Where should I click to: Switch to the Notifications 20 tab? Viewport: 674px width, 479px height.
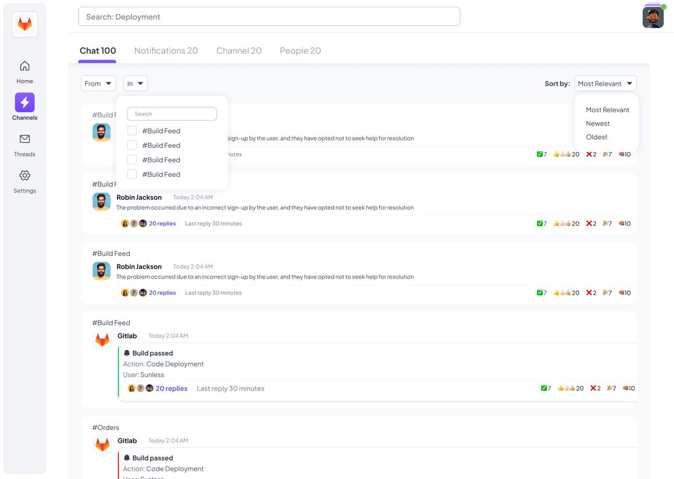click(x=166, y=51)
